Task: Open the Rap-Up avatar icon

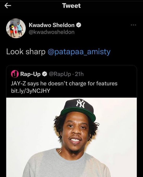Action: click(15, 74)
